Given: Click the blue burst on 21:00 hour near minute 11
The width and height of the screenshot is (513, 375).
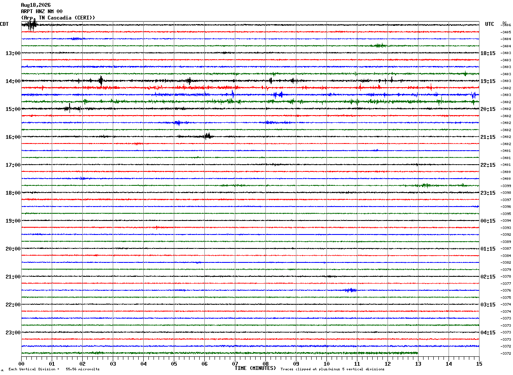Looking at the screenshot, I should tap(351, 290).
